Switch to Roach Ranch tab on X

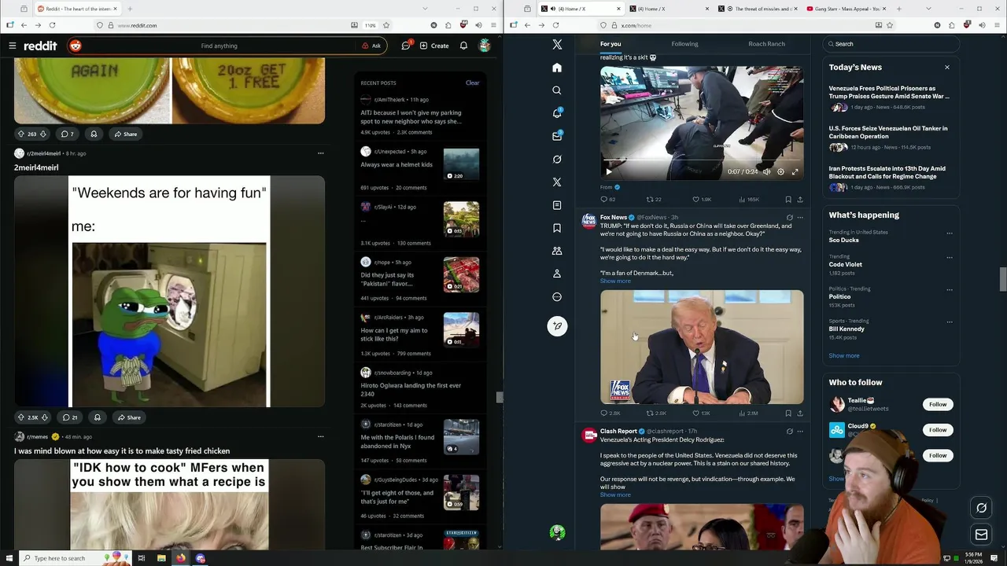pos(766,44)
